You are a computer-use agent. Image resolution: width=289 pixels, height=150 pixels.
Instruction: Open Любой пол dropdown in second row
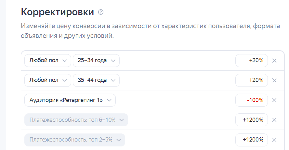pos(48,80)
